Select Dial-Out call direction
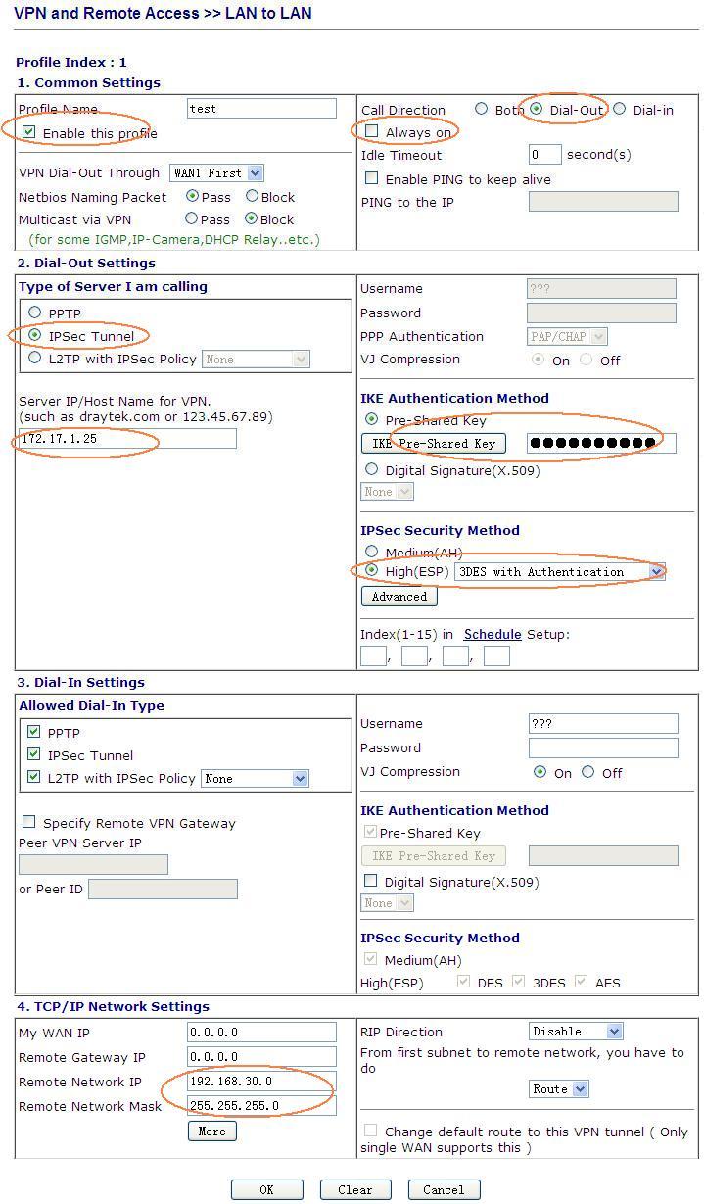 537,109
